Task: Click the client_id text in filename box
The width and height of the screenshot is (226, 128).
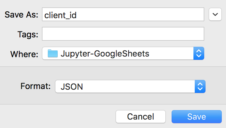Action: pyautogui.click(x=60, y=15)
